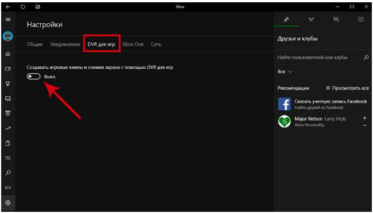373x213 pixels.
Task: Select the Friends and clubs panel icon
Action: tap(286, 19)
